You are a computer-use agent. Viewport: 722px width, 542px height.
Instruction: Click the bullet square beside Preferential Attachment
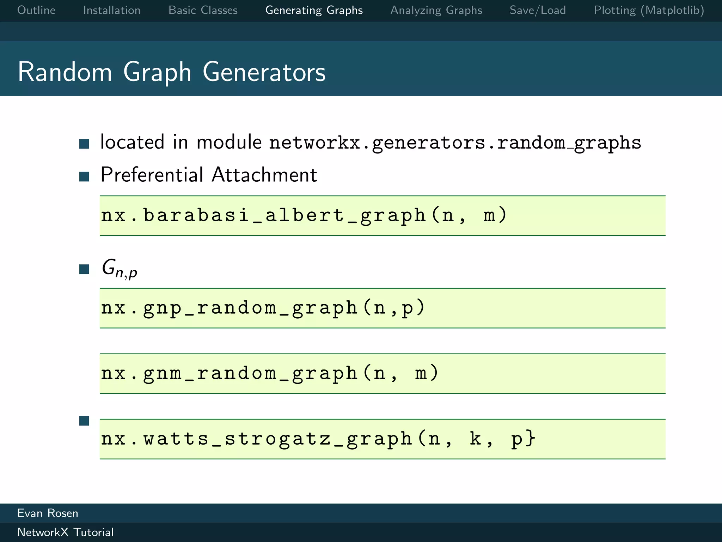point(84,176)
